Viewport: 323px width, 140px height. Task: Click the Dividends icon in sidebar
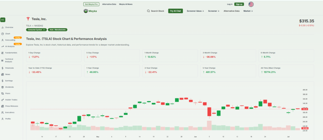[x=3, y=87]
